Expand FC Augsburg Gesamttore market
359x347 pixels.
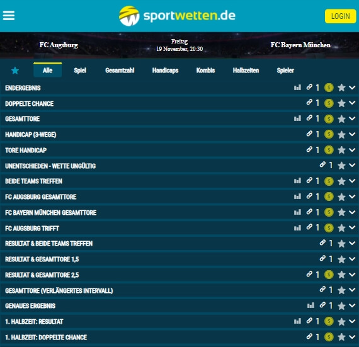point(352,196)
